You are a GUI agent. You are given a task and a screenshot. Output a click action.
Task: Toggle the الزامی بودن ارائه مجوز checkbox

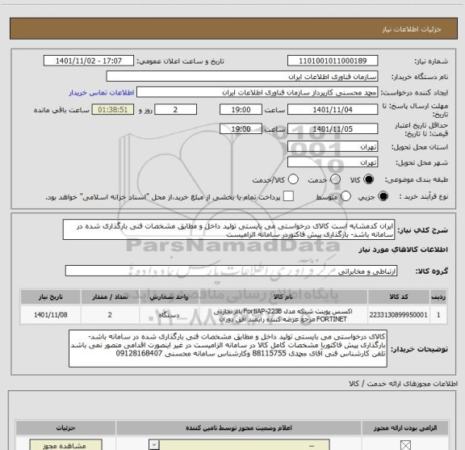(x=405, y=445)
